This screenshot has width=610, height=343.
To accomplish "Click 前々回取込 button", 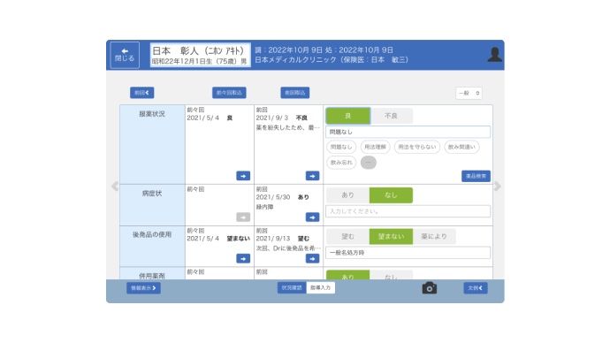I will pyautogui.click(x=229, y=93).
